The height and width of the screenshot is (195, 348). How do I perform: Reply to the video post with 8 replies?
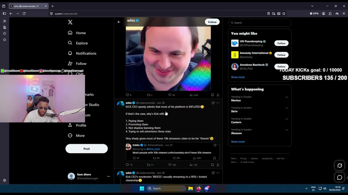coord(128,95)
